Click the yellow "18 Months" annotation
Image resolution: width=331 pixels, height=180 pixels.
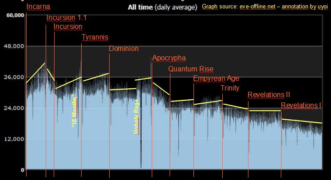[74, 111]
